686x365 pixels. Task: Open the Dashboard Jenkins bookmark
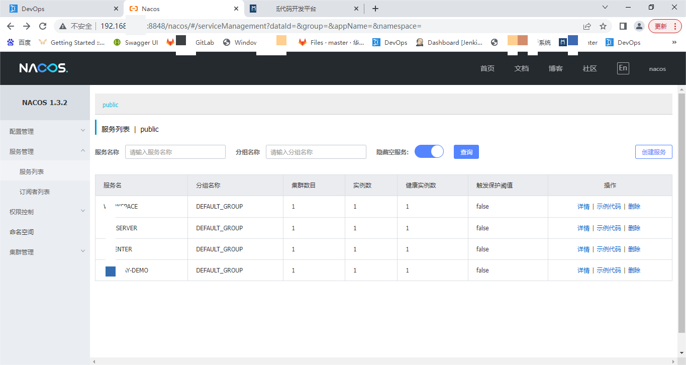(x=449, y=43)
